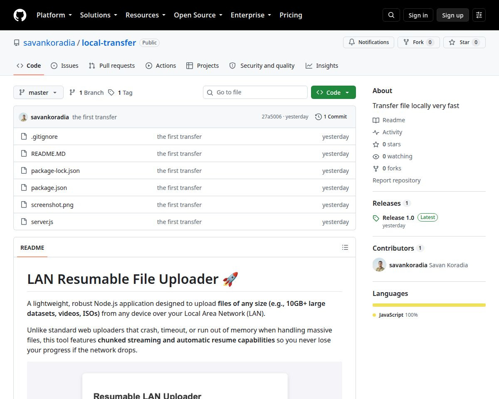Click the search magnifier icon button
Image resolution: width=499 pixels, height=399 pixels.
391,15
